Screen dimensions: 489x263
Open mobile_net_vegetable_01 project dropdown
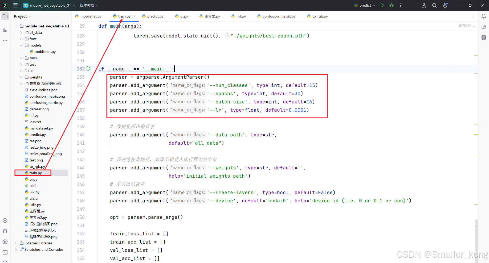(x=49, y=5)
